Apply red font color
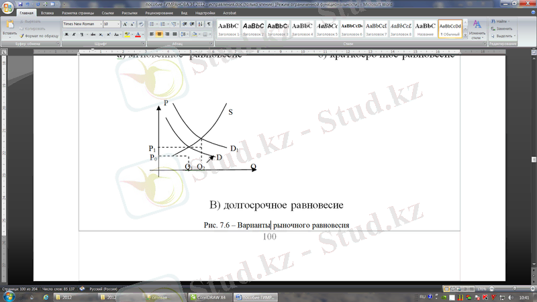The image size is (537, 302). (138, 34)
